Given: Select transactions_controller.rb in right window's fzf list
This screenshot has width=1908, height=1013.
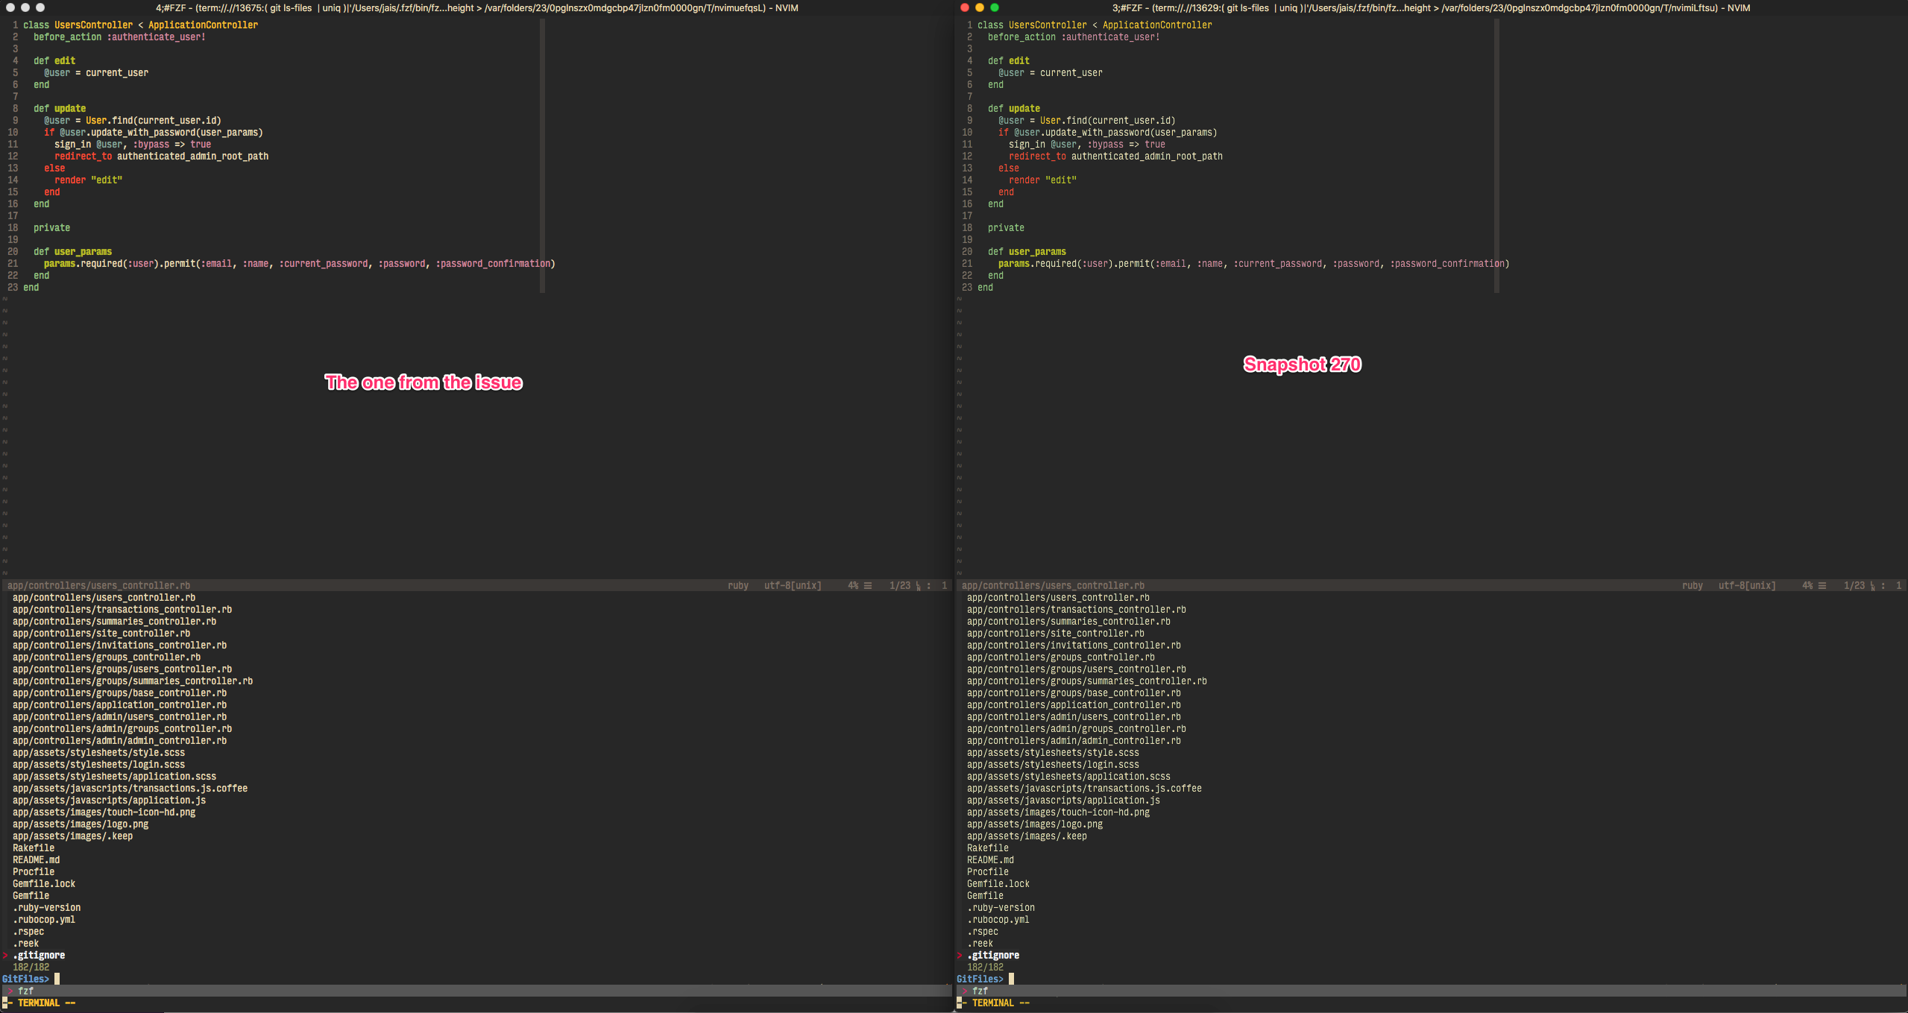Looking at the screenshot, I should 1077,609.
